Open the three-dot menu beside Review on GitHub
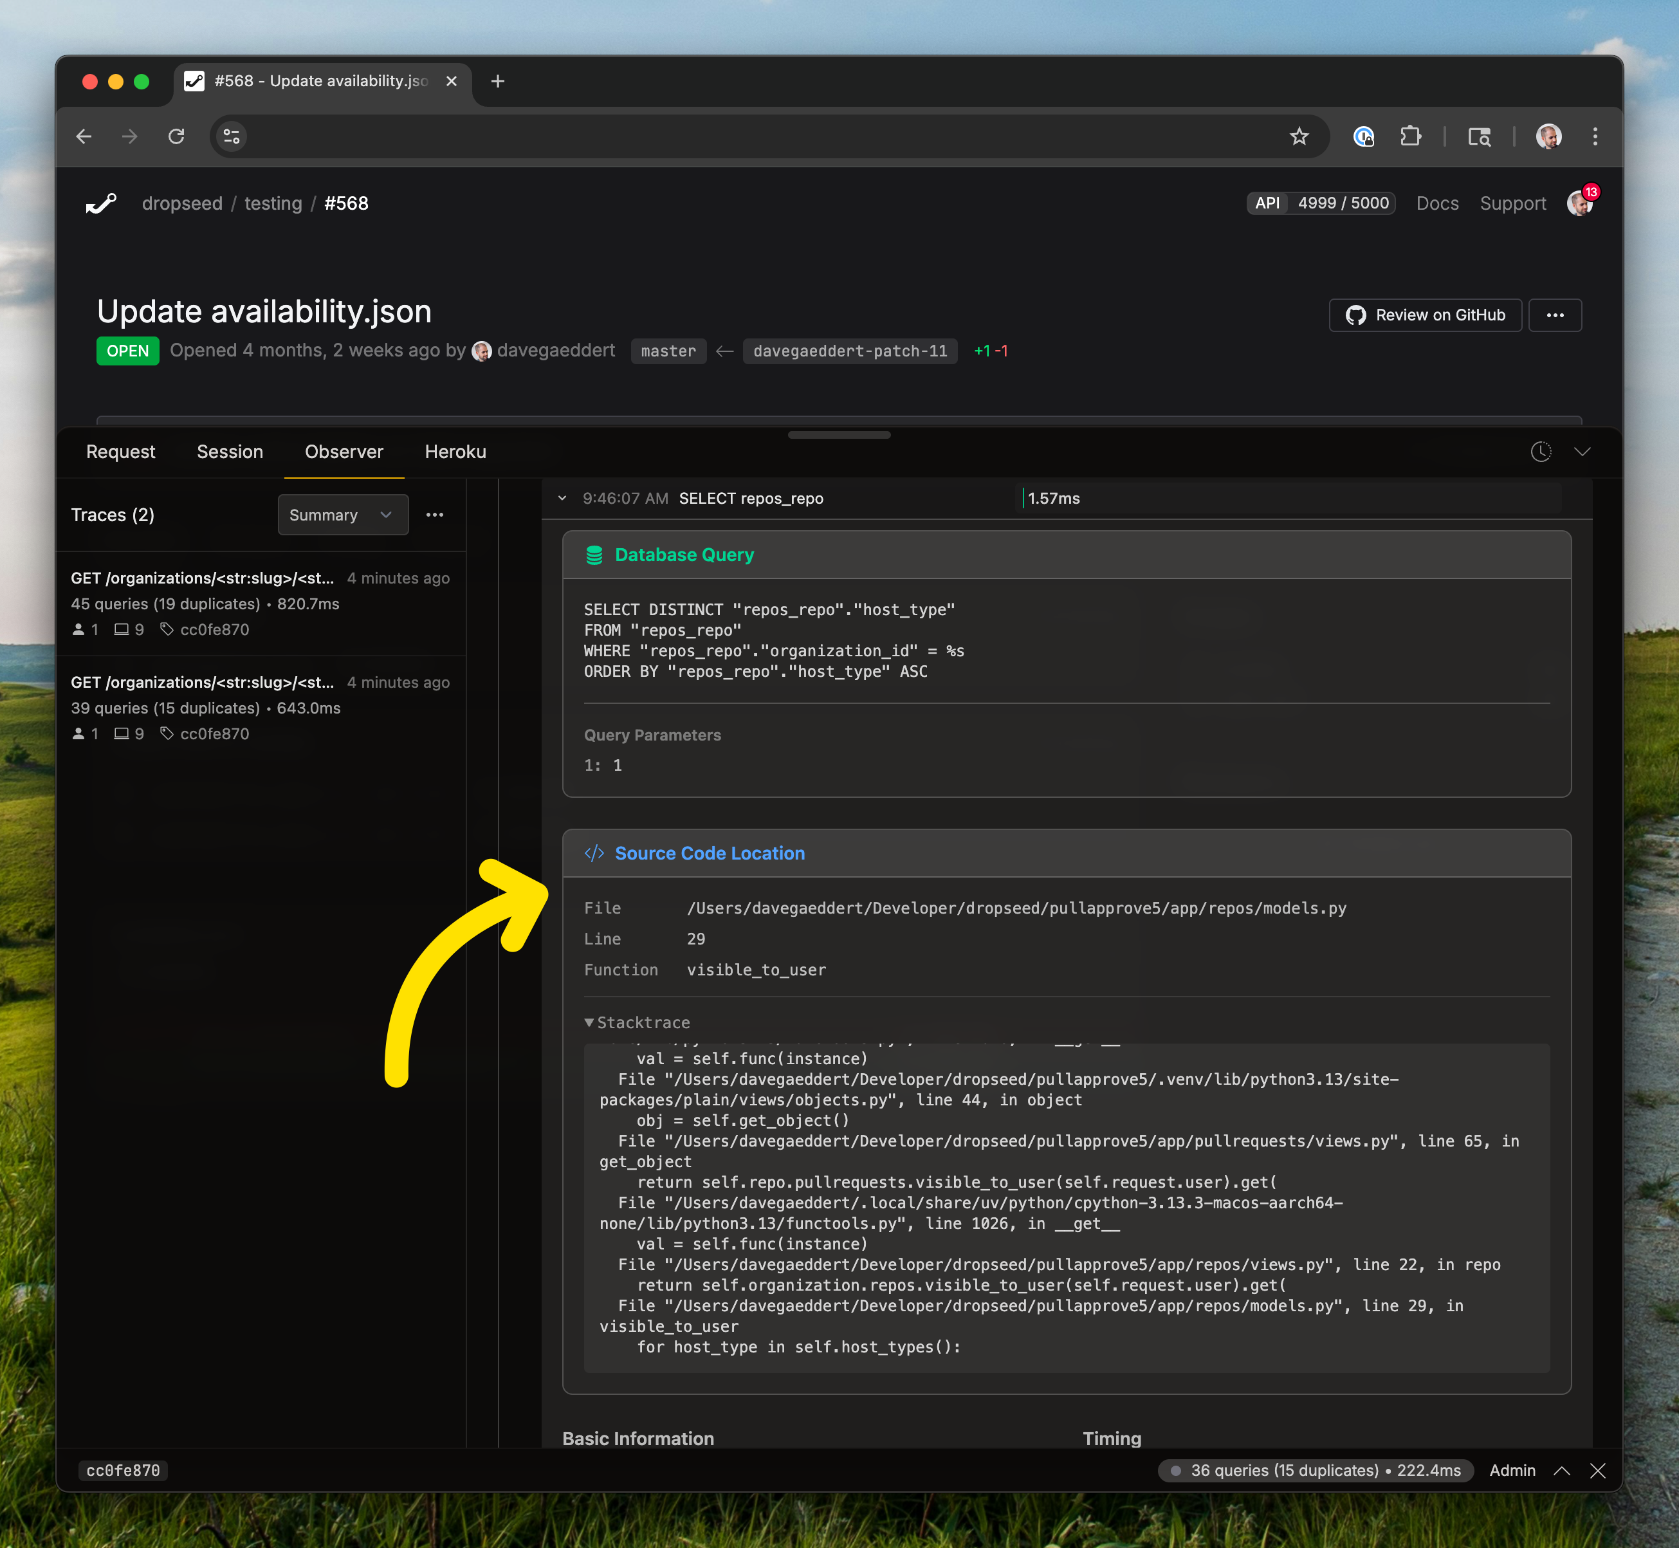 pyautogui.click(x=1555, y=315)
